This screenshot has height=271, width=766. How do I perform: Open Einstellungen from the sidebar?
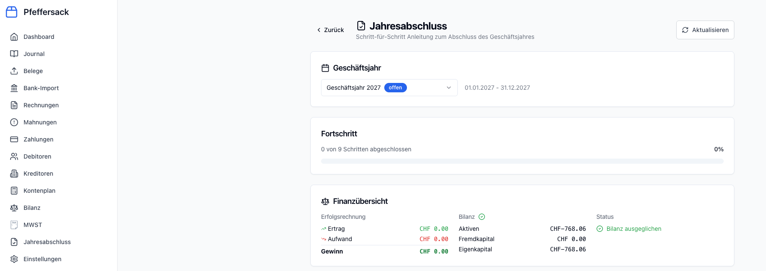tap(42, 259)
